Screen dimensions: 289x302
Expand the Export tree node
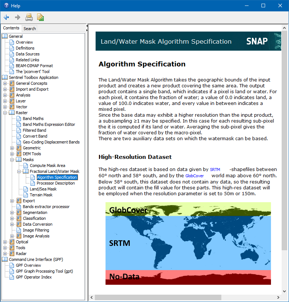point(12,201)
